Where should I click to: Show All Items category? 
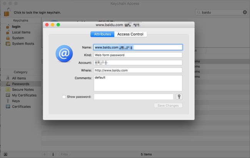19,78
